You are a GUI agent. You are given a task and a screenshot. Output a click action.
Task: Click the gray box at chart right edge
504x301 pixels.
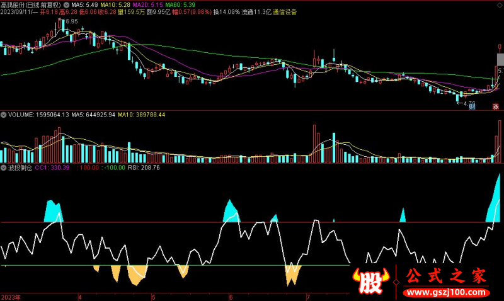pos(500,60)
